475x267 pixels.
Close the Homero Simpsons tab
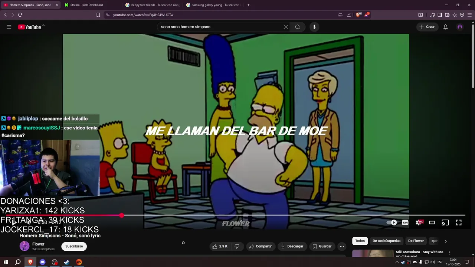tap(56, 5)
